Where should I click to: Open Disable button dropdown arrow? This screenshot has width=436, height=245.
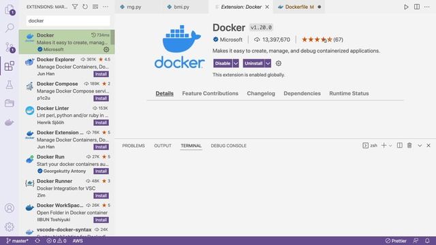pos(236,63)
